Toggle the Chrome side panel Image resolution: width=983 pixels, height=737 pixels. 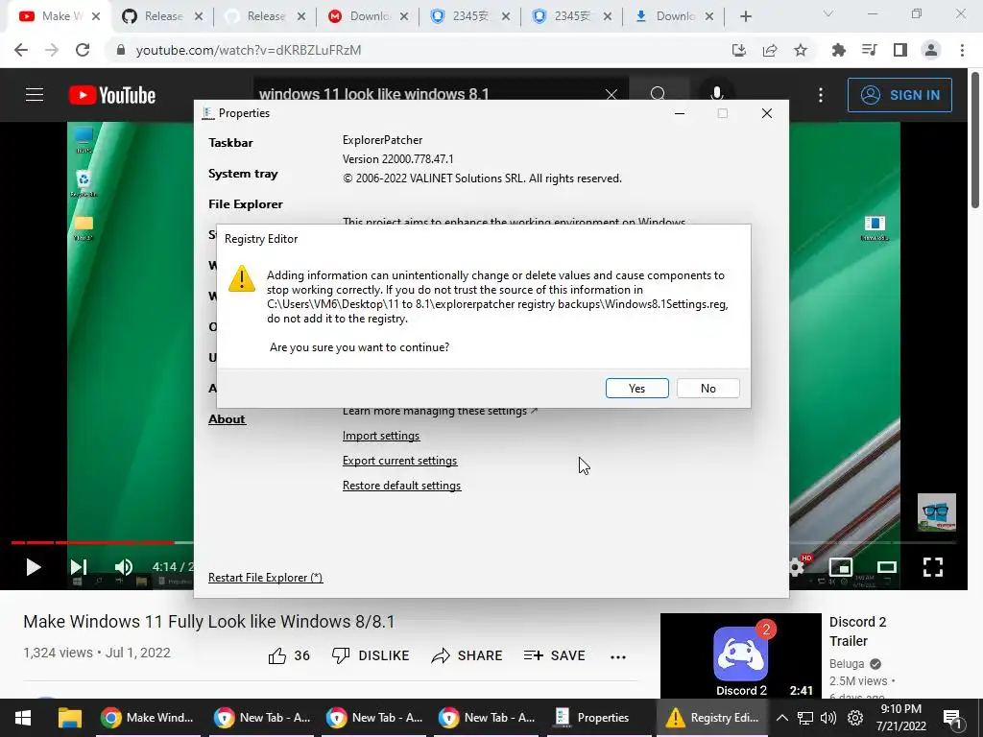[900, 50]
